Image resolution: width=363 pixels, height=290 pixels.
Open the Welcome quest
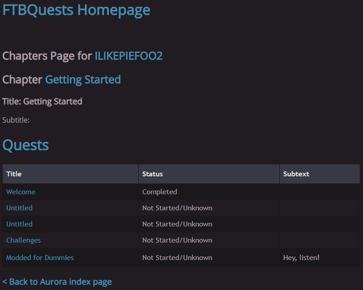click(21, 192)
